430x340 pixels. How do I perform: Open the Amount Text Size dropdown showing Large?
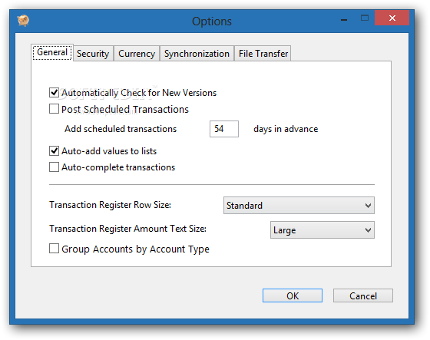(322, 230)
